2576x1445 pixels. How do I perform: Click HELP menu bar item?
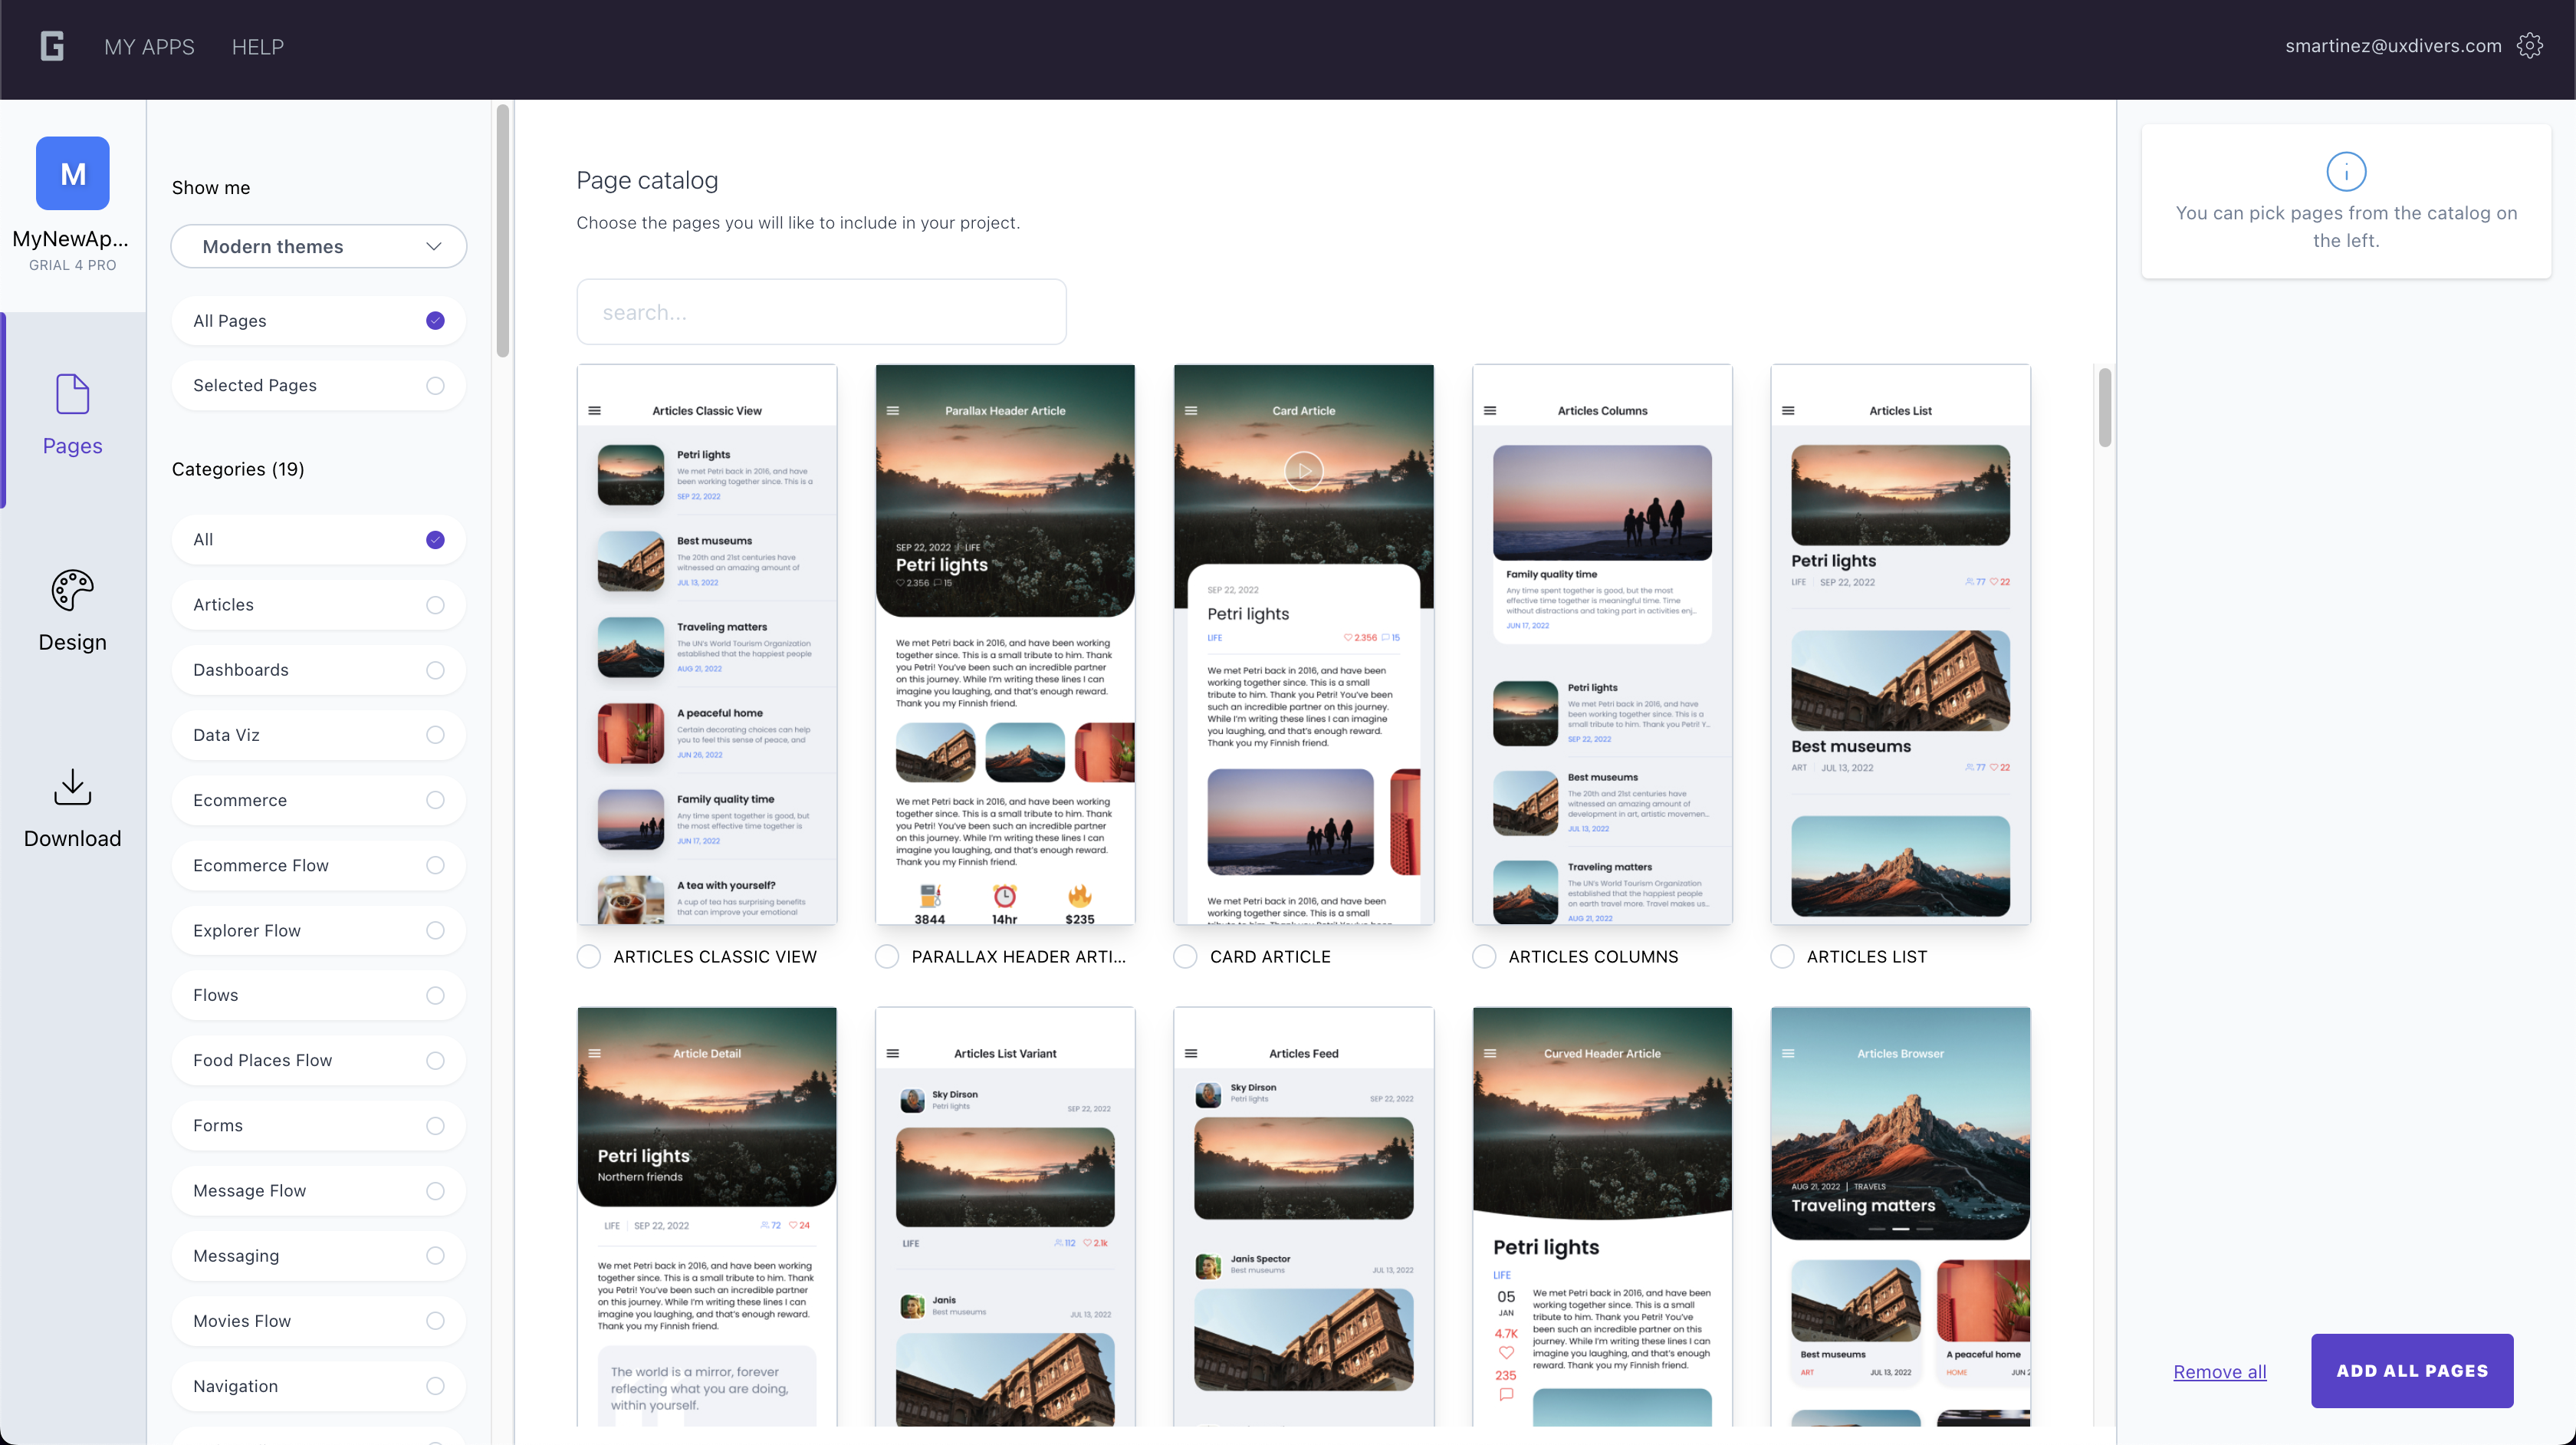(x=257, y=44)
